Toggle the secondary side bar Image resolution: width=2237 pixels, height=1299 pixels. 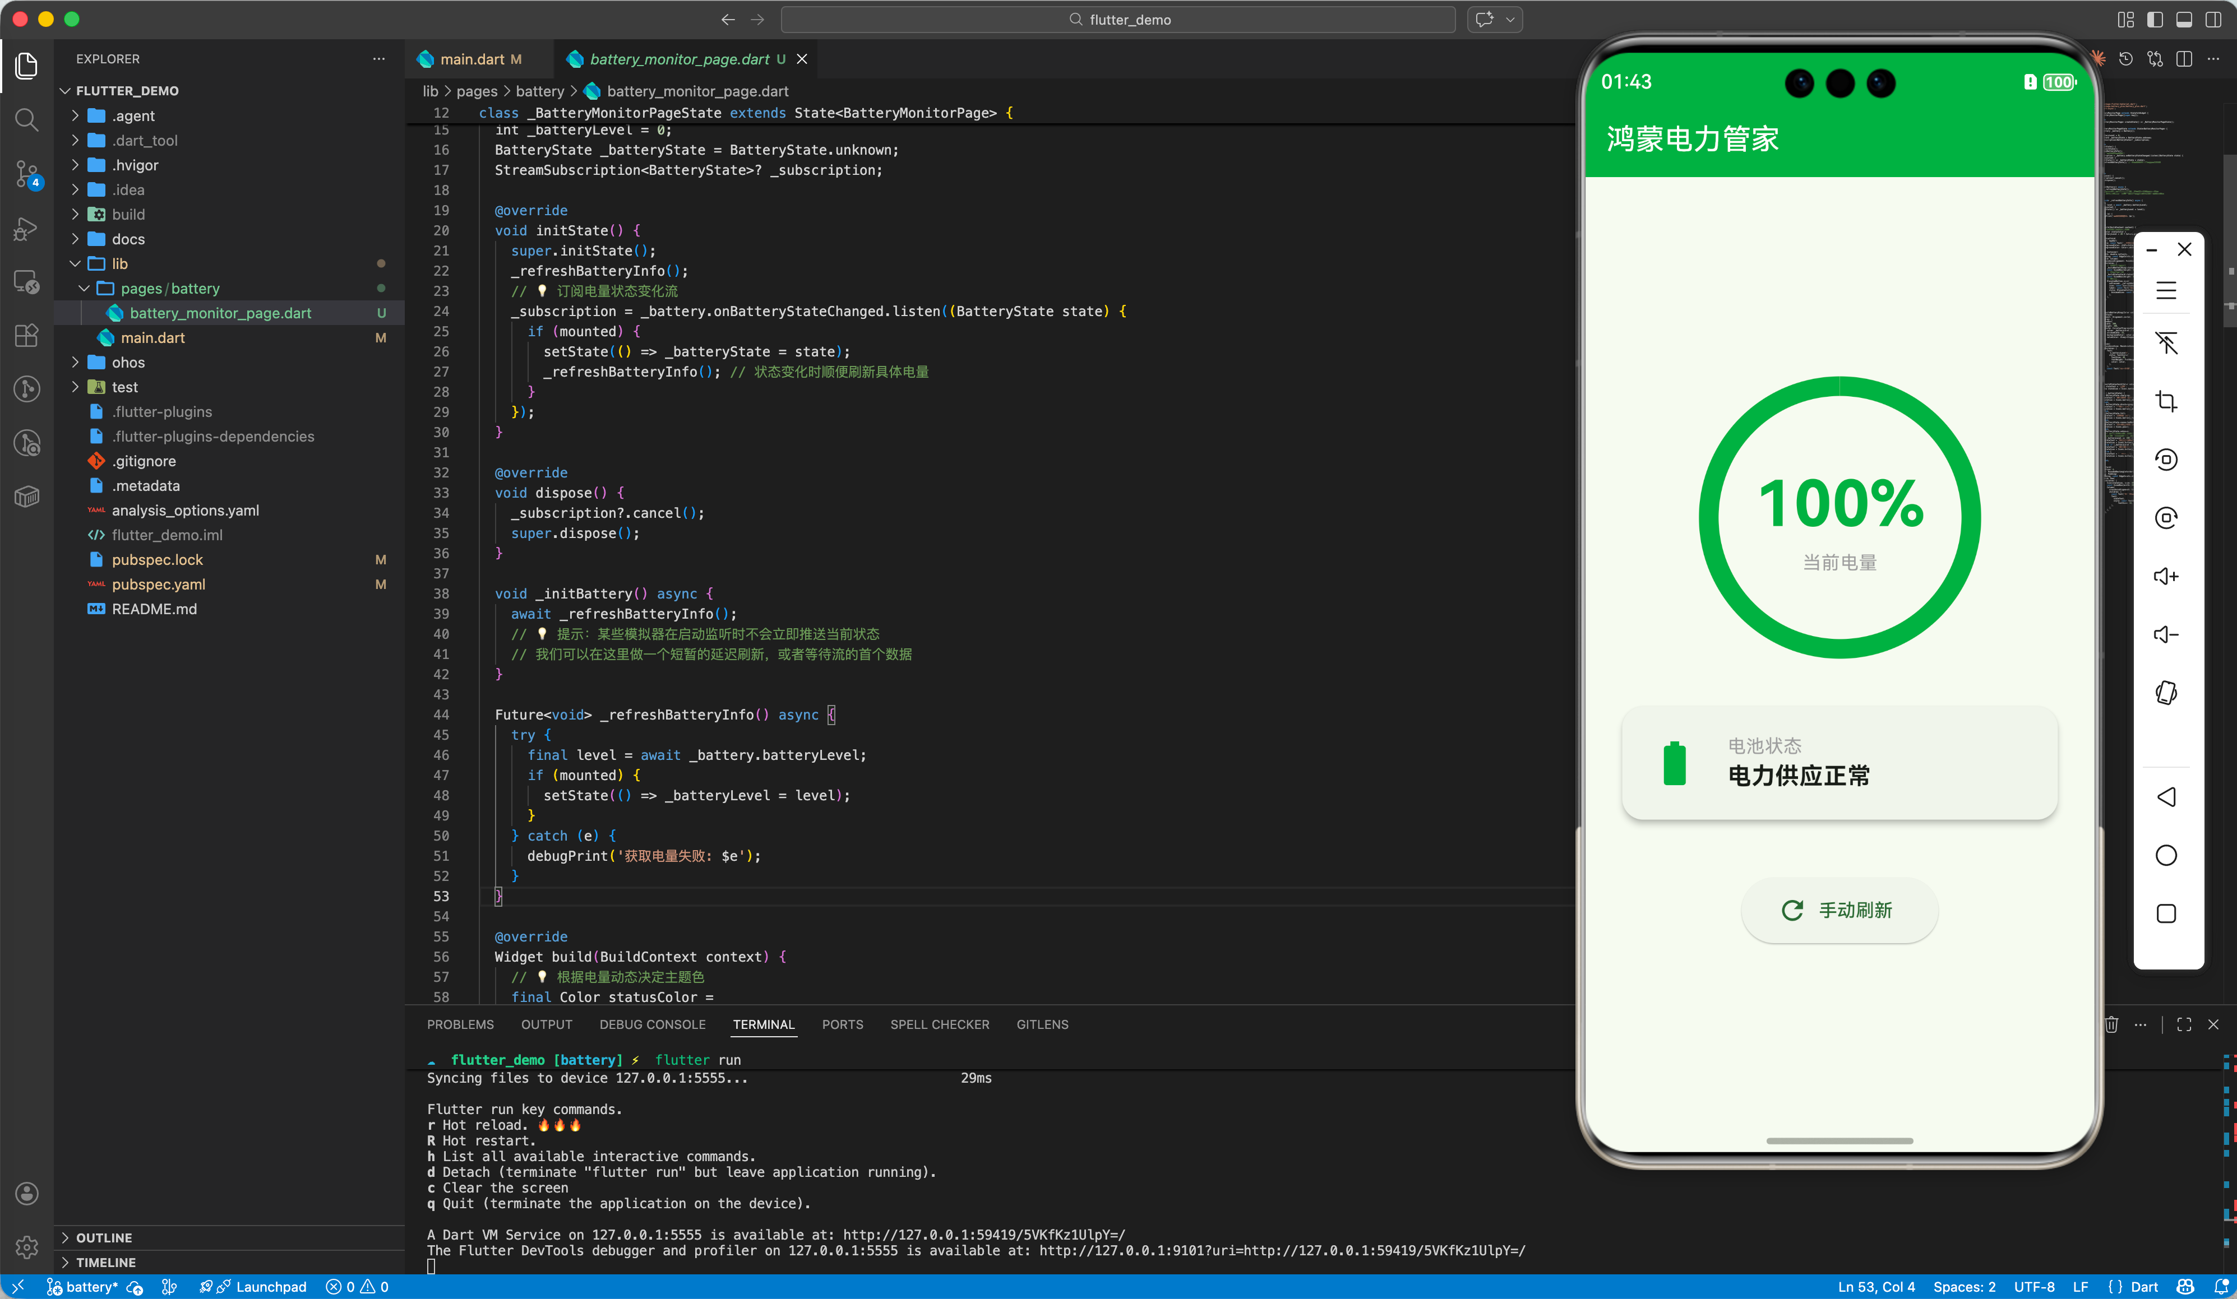(x=2214, y=20)
